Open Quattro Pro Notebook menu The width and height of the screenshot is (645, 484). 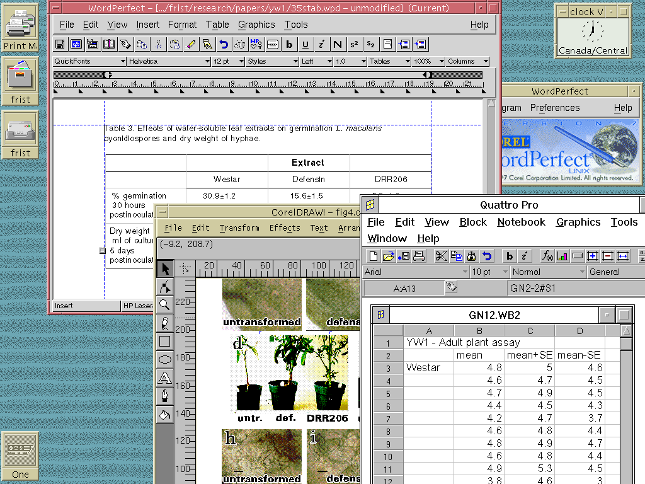pos(521,222)
